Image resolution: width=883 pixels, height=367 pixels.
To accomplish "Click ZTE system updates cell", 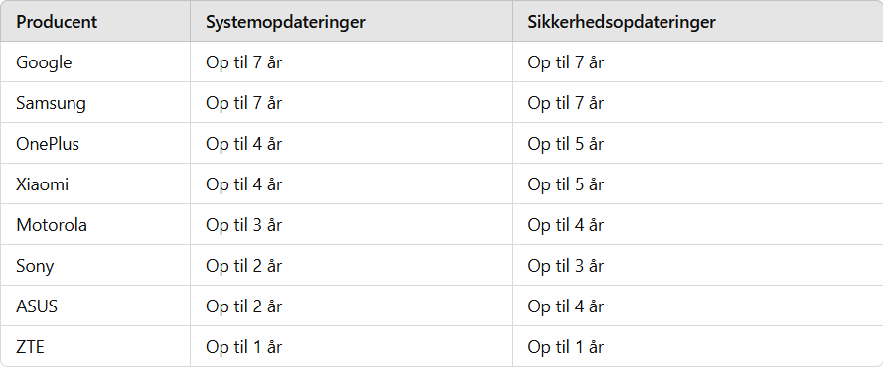I will tap(351, 346).
